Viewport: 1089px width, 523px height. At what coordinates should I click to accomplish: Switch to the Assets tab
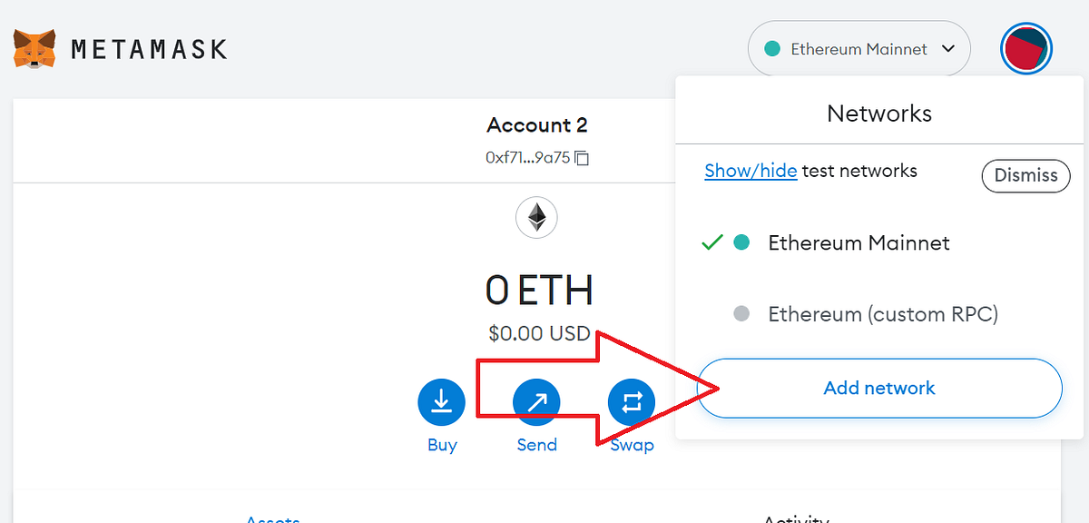pos(272,518)
